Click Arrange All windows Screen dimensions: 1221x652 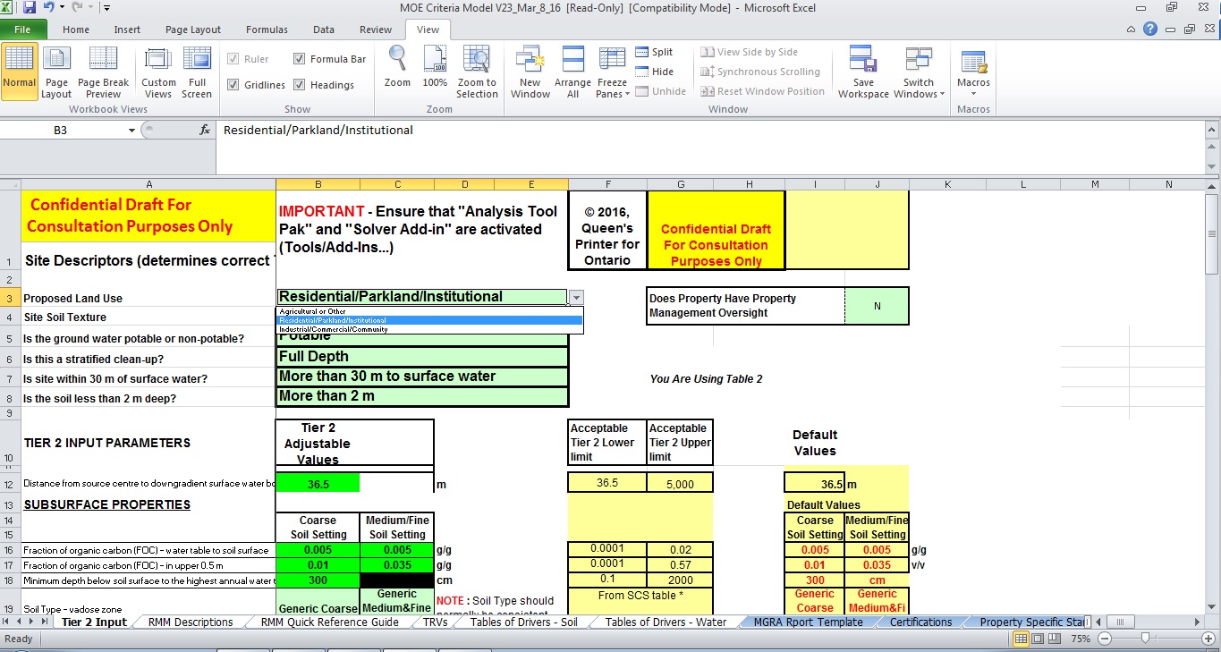pos(572,72)
